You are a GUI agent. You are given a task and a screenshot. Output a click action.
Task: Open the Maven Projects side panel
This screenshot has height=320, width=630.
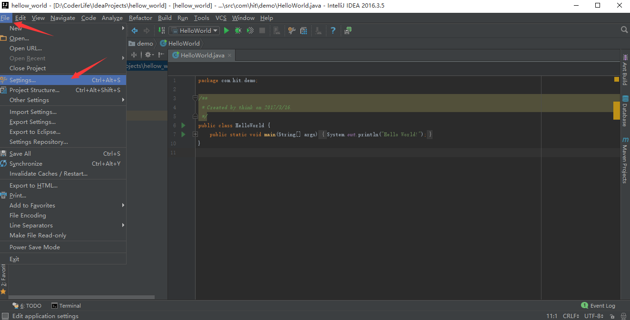coord(625,160)
